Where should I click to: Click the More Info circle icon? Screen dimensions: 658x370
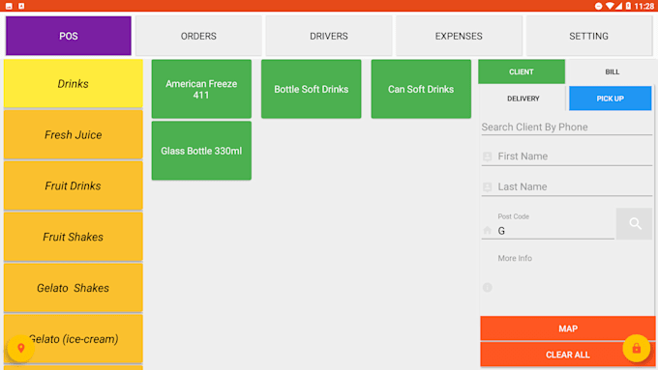point(487,288)
